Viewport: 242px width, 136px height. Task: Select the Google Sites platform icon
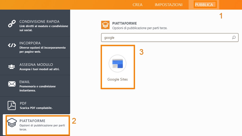pos(117,64)
